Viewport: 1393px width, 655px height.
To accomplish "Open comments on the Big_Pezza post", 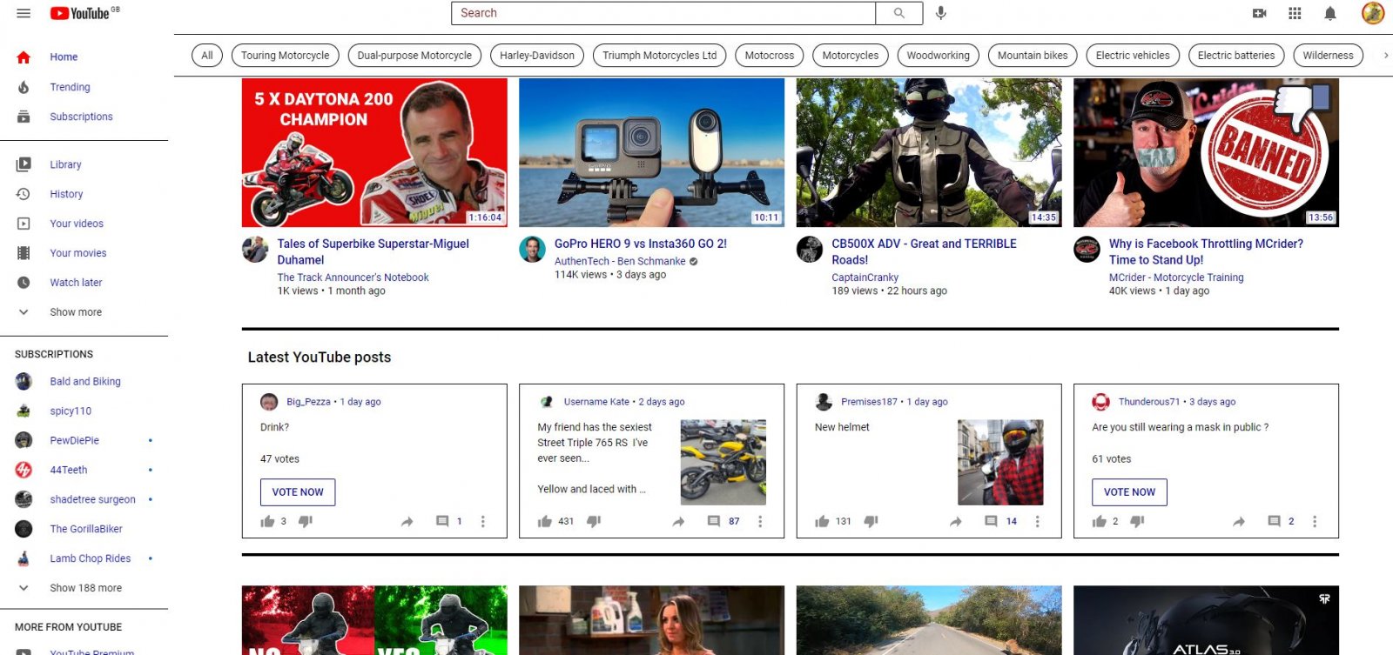I will pyautogui.click(x=442, y=521).
